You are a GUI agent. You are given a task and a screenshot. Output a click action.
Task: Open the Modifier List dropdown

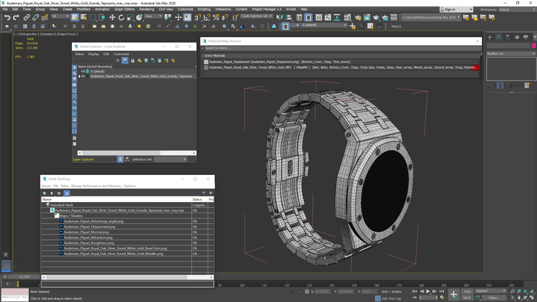511,54
